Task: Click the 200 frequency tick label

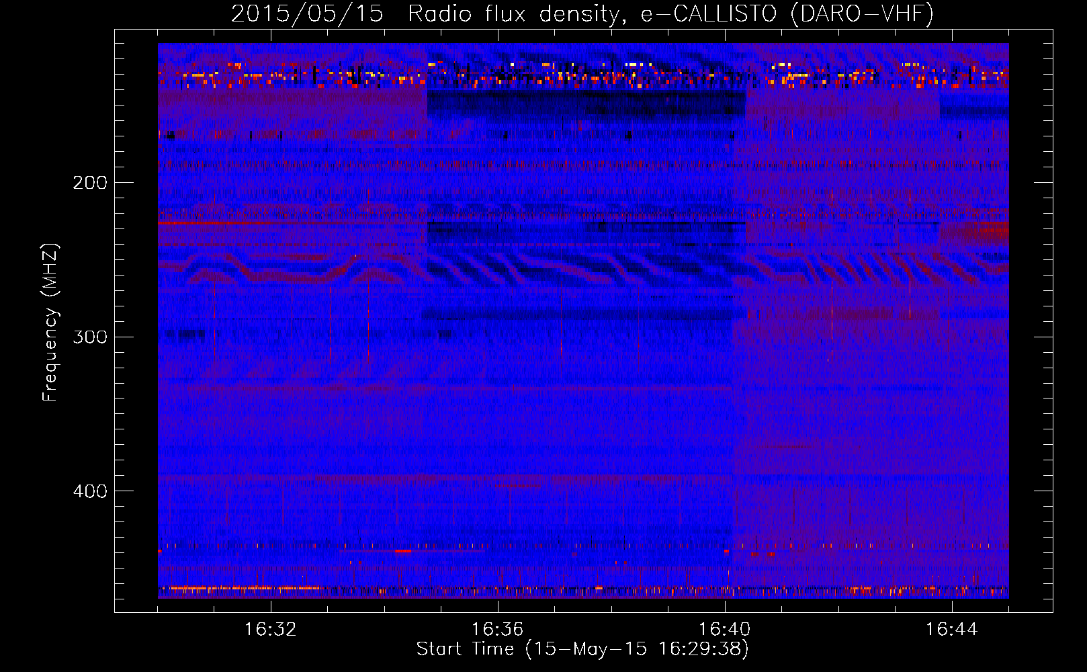Action: 90,183
